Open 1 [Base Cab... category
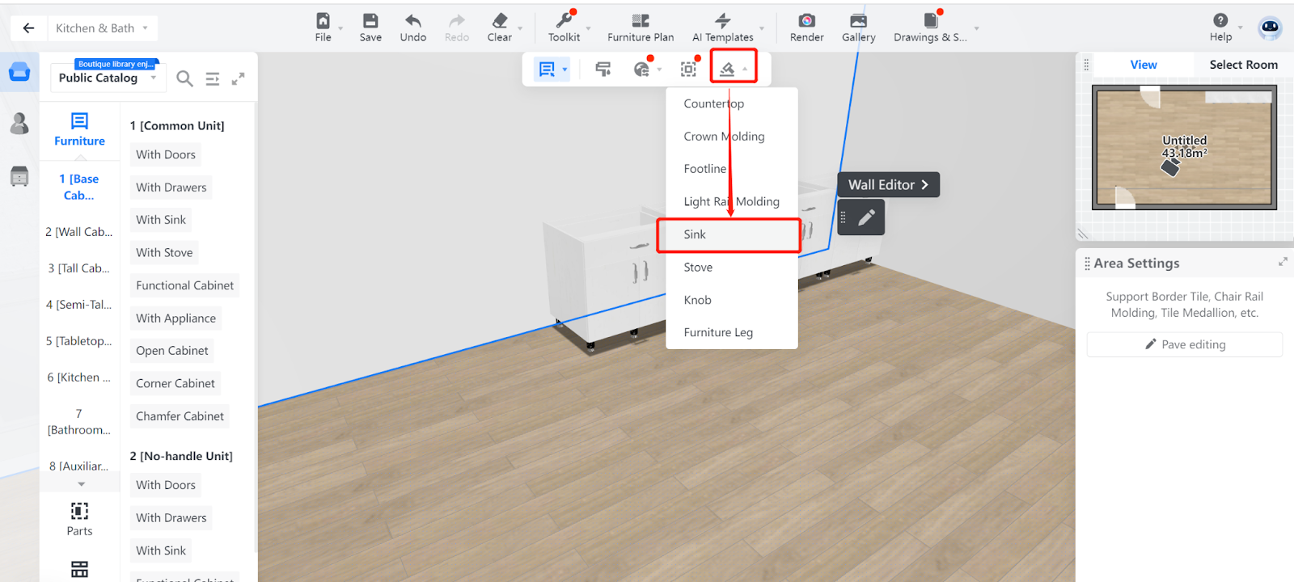This screenshot has height=582, width=1294. tap(79, 187)
